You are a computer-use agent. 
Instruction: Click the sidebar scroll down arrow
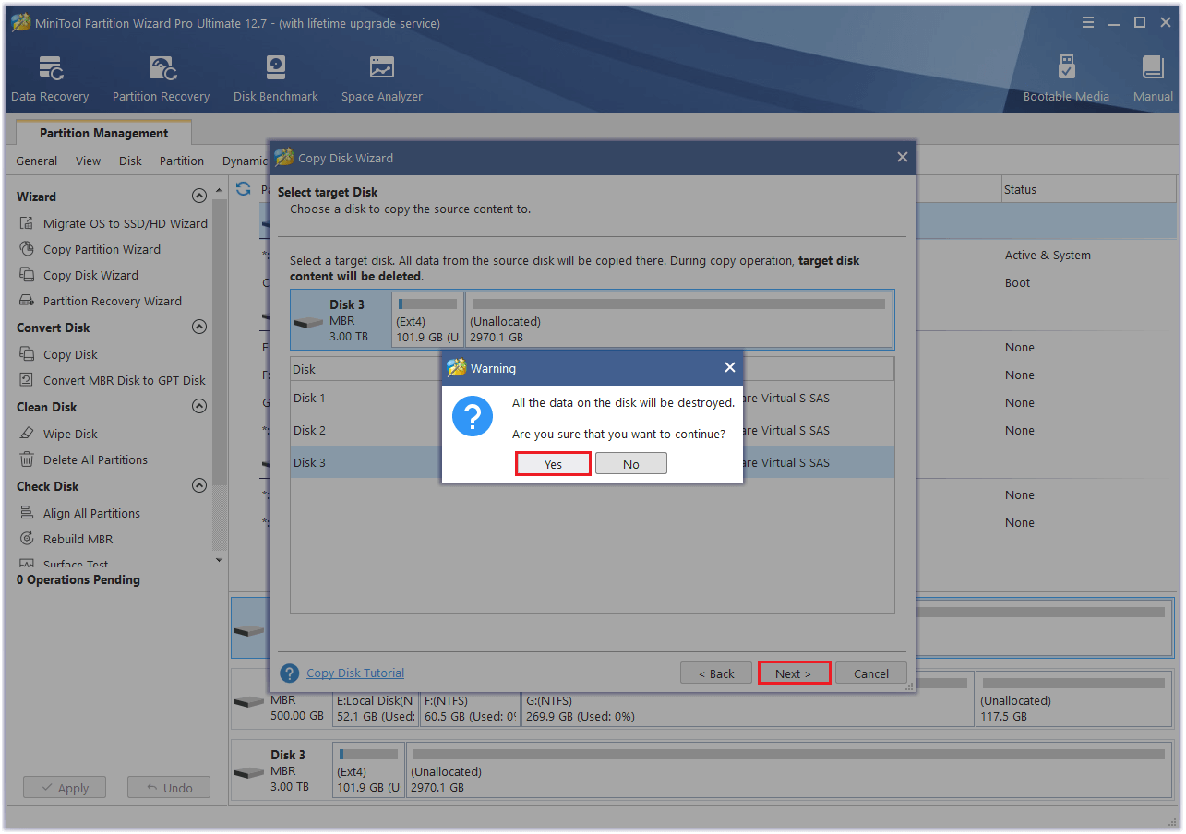point(219,560)
